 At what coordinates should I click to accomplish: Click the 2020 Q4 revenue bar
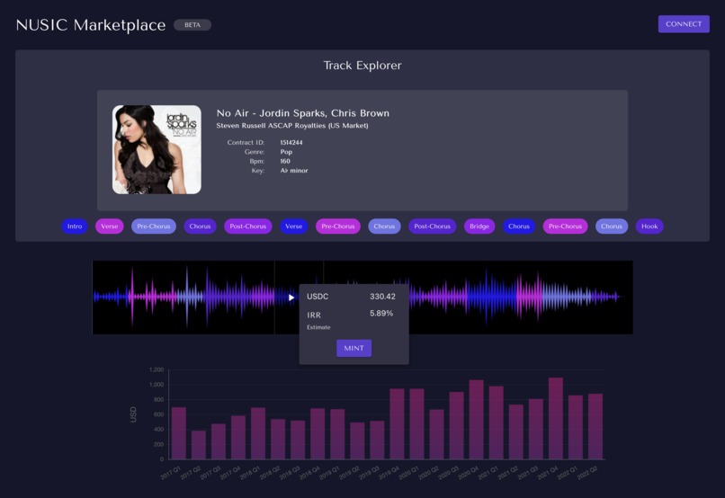pos(476,420)
